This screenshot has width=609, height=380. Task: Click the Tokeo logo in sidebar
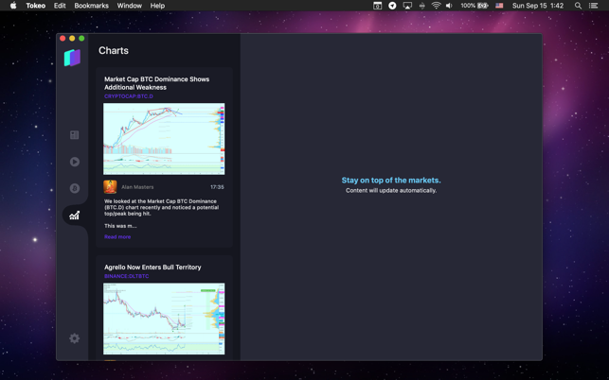click(x=72, y=58)
